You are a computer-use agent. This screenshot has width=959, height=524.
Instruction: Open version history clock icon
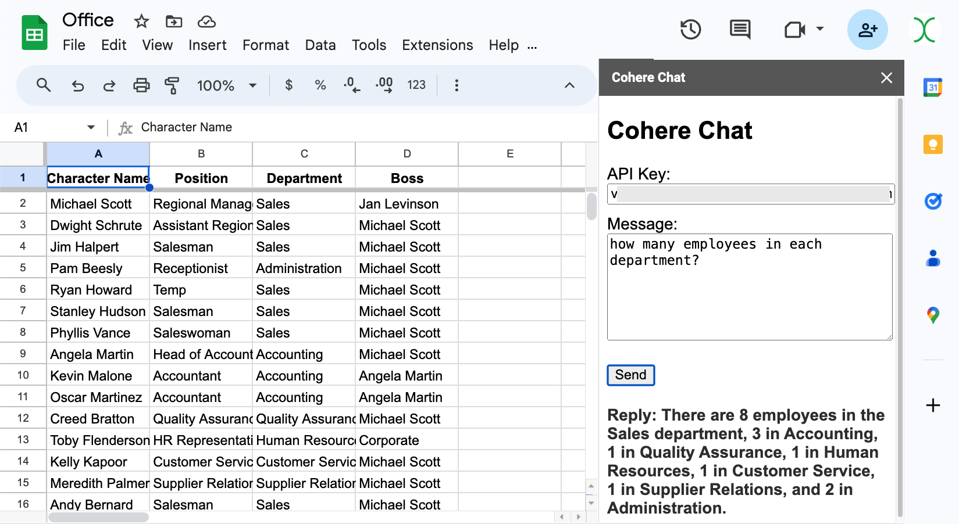690,30
